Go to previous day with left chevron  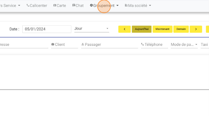125,29
